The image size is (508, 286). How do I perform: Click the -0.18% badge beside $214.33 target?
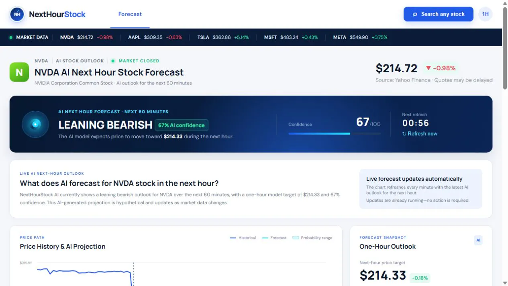pyautogui.click(x=420, y=278)
